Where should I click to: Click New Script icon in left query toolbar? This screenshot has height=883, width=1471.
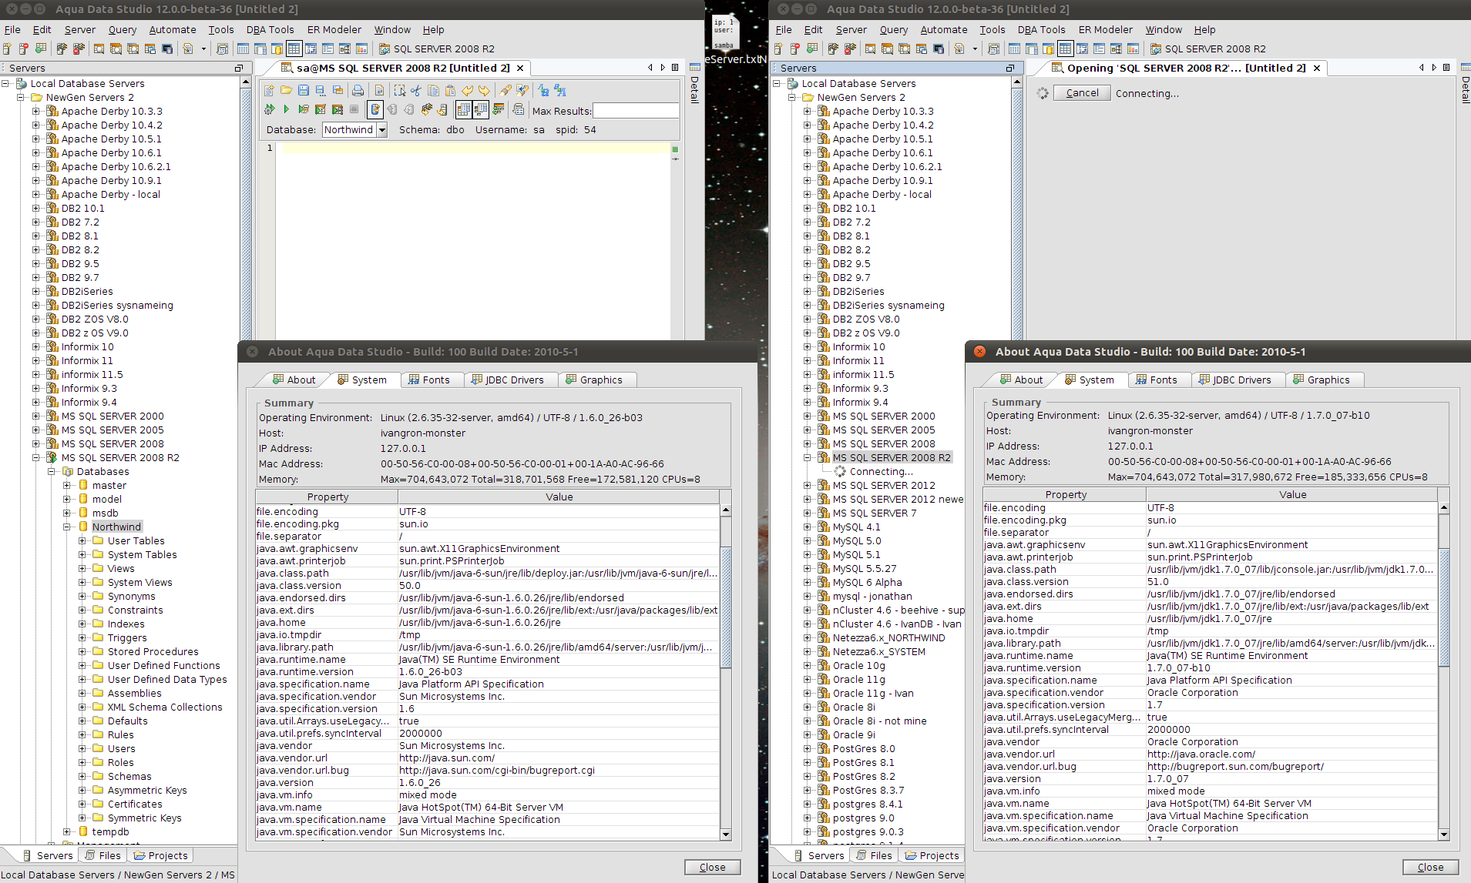tap(270, 90)
